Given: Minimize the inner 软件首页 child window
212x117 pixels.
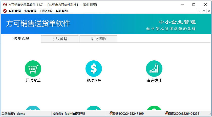Looking at the screenshot, I should click(x=199, y=11).
